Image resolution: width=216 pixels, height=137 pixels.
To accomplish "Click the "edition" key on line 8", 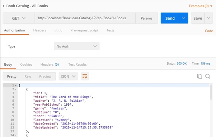I will click(x=41, y=112).
